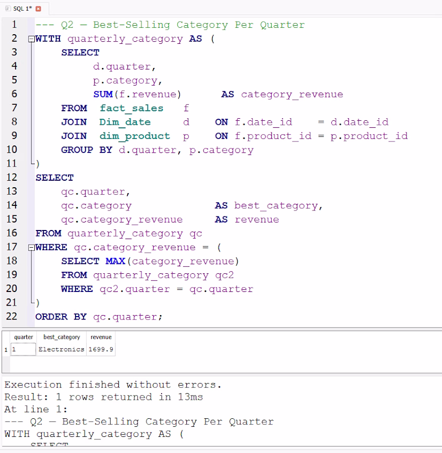442x453 pixels.
Task: Select the revenue column header
Action: pyautogui.click(x=101, y=337)
